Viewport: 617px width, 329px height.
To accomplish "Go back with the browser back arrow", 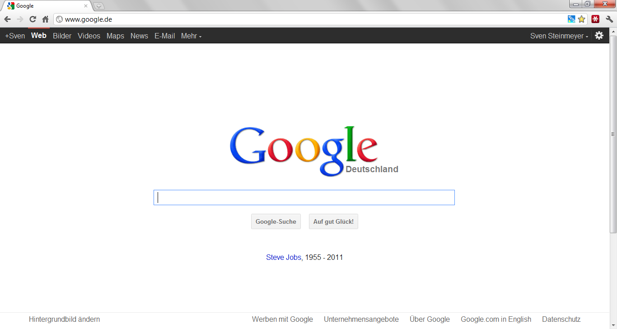I will (x=7, y=19).
